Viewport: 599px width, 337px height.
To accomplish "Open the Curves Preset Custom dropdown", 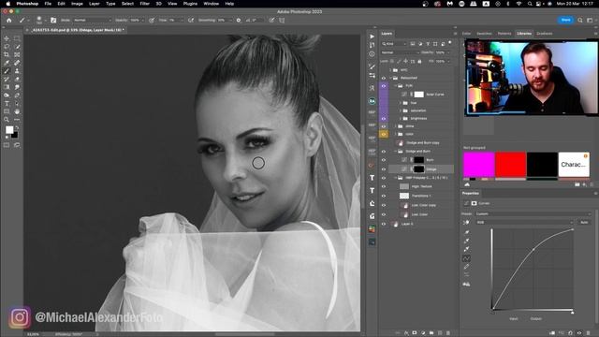I will pyautogui.click(x=533, y=214).
